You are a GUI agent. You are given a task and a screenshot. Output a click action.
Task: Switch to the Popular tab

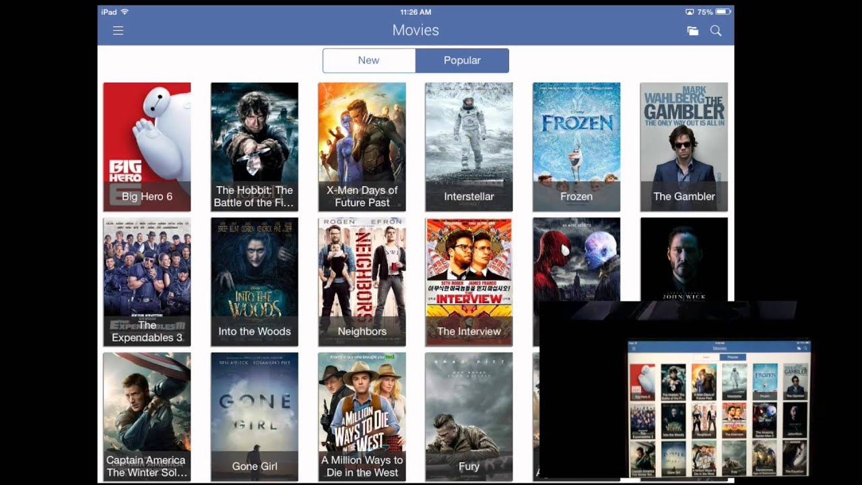462,61
